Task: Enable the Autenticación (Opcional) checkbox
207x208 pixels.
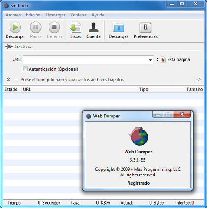Action: pos(25,69)
